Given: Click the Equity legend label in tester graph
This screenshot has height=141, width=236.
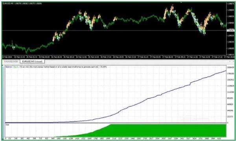Looking at the screenshot, I should (16, 67).
